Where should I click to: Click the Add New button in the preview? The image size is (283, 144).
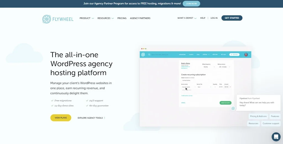(x=234, y=55)
